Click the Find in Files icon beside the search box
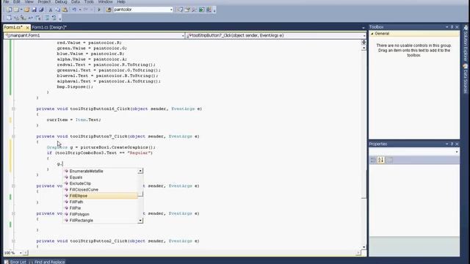 coord(109,10)
